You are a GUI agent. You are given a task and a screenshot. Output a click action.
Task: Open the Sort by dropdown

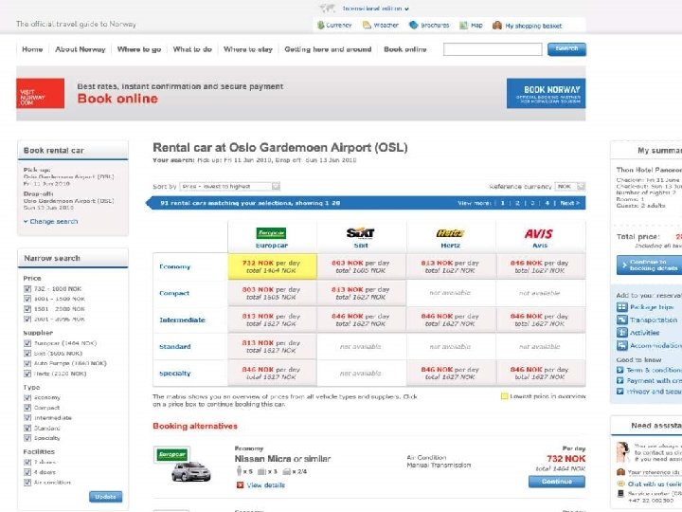(x=229, y=187)
